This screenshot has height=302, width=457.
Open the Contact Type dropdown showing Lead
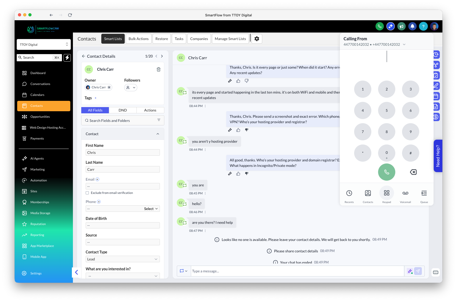tap(122, 259)
